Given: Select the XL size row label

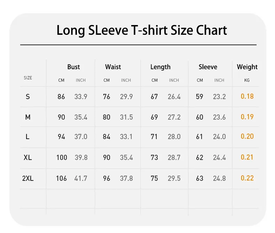Looking at the screenshot, I should tap(28, 158).
